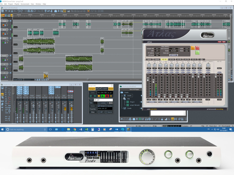This screenshot has height=175, width=234.
Task: Click the headphones icon in the project window toolbar
Action: pyautogui.click(x=130, y=119)
